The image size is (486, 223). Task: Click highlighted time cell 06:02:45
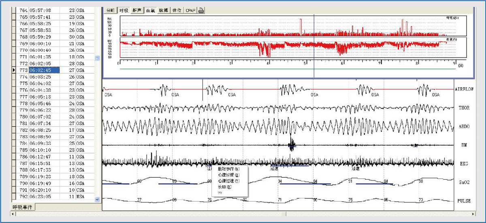(x=44, y=70)
